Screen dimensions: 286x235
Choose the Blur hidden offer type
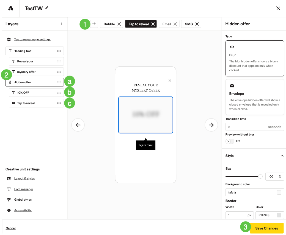click(x=255, y=58)
